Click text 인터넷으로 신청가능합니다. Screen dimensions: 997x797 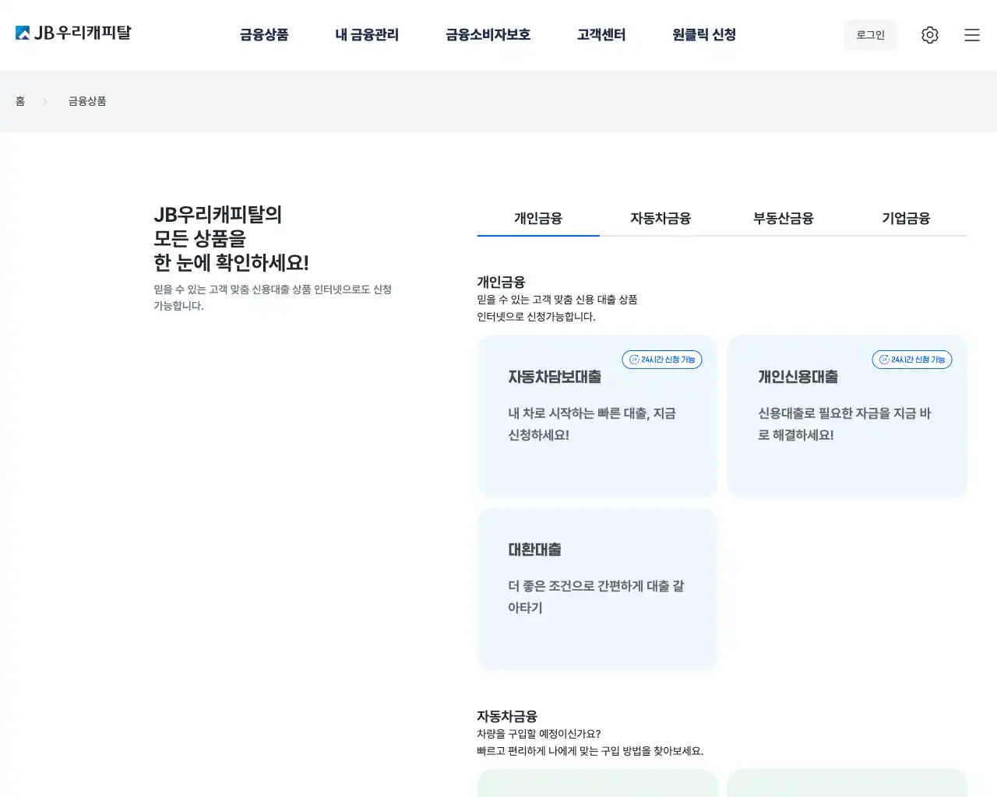point(536,317)
